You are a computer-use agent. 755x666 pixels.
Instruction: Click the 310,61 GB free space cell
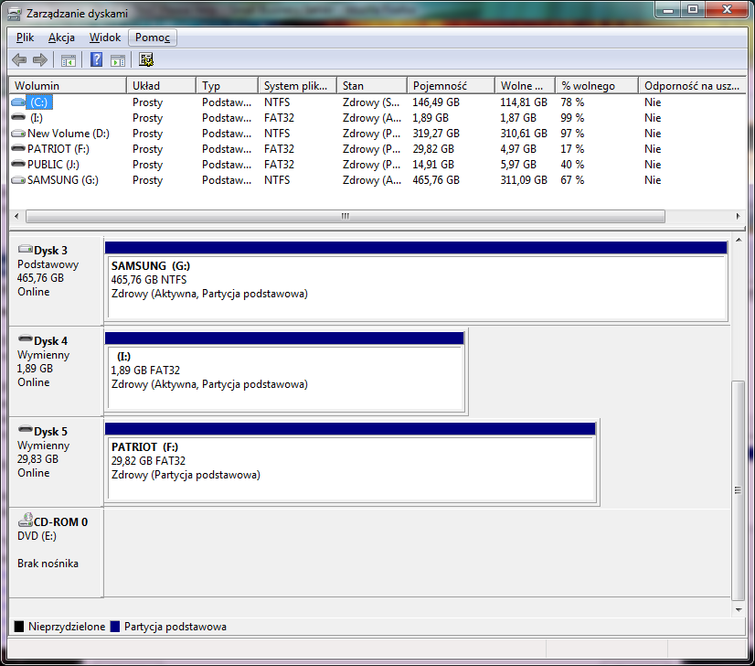[524, 133]
